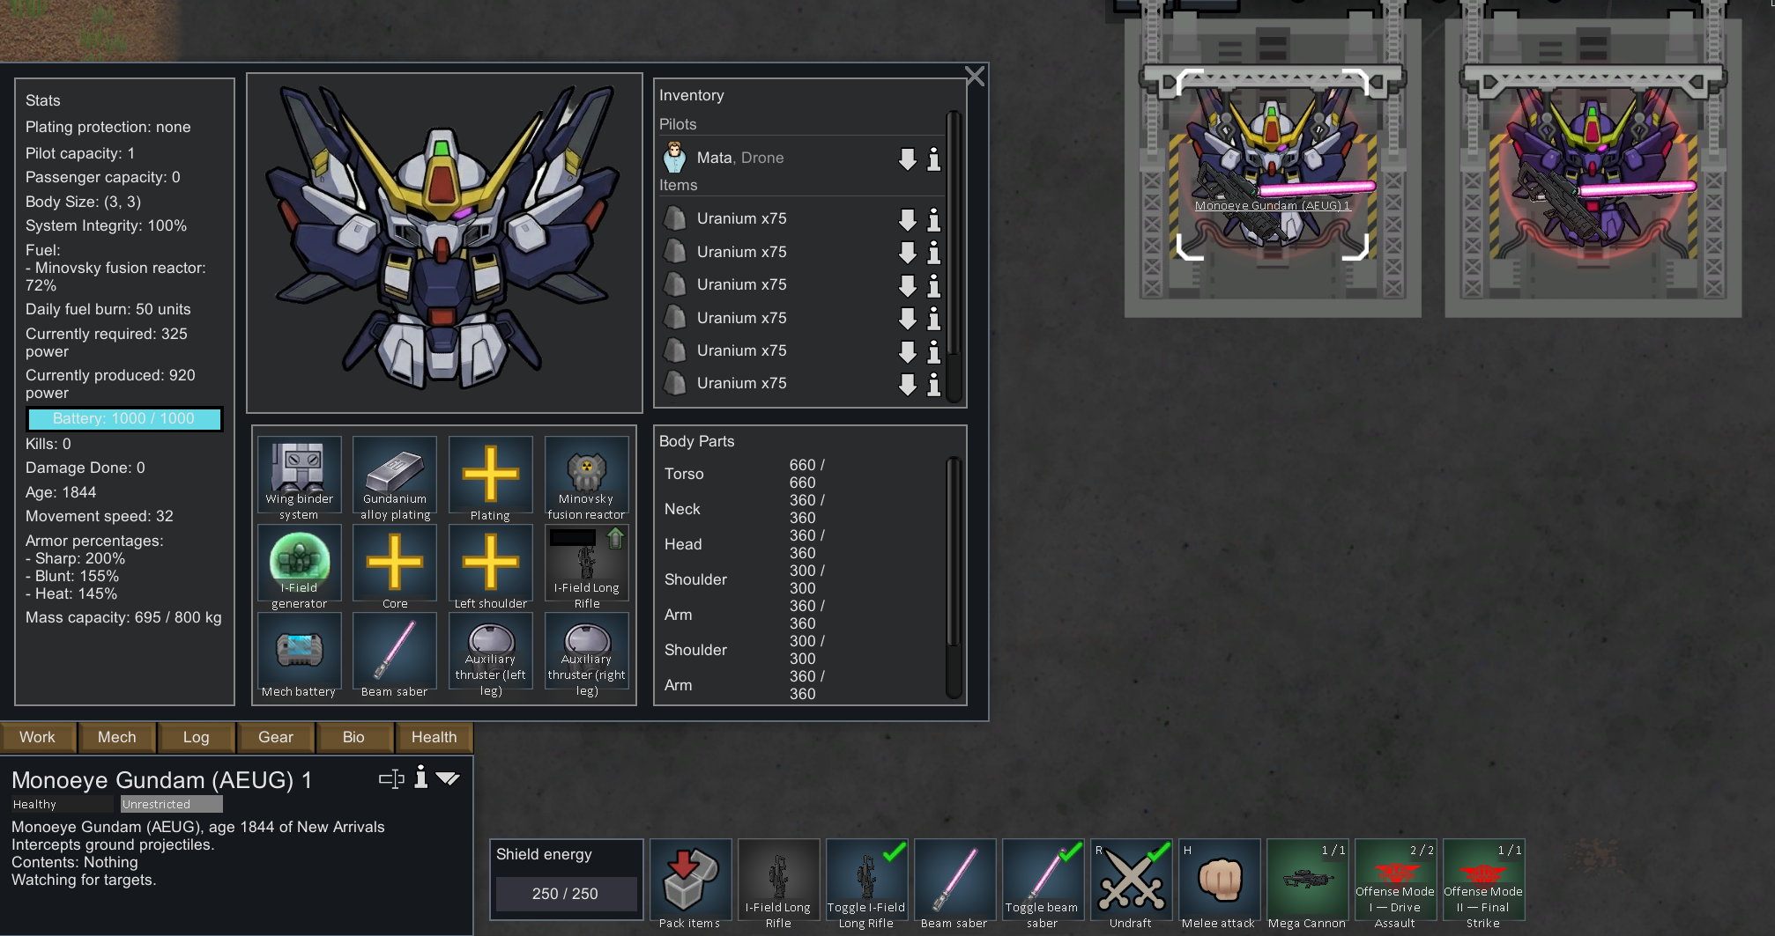Click 'Mass capacity: 695 / 800 kg' stat
Image resolution: width=1775 pixels, height=936 pixels.
pyautogui.click(x=123, y=618)
